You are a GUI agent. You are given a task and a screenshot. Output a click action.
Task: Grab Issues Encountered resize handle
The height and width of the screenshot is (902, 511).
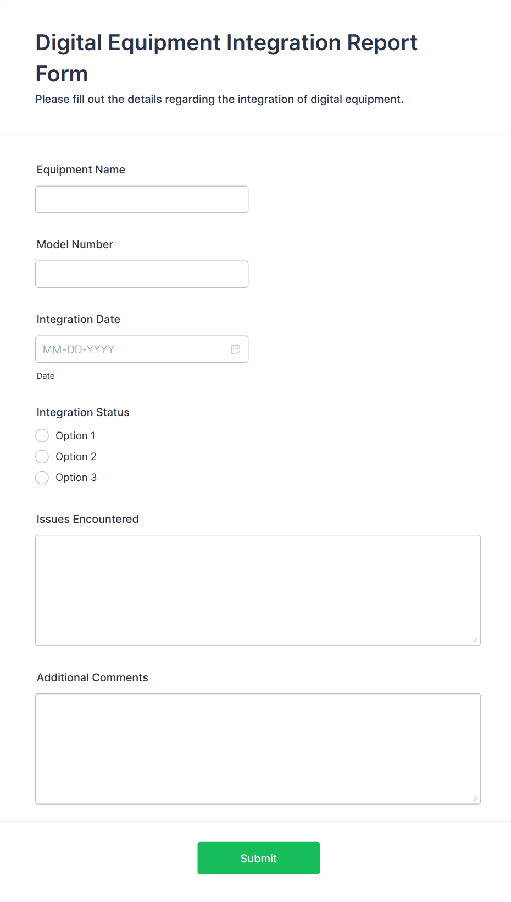pos(475,640)
